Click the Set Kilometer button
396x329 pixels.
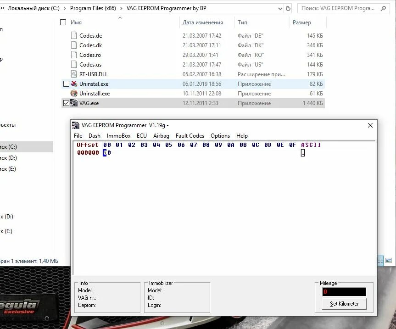[x=344, y=304]
